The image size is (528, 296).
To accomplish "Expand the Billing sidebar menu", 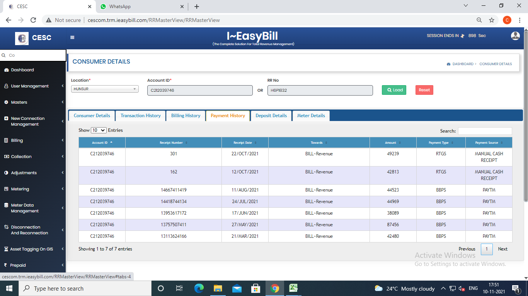I will (x=17, y=140).
